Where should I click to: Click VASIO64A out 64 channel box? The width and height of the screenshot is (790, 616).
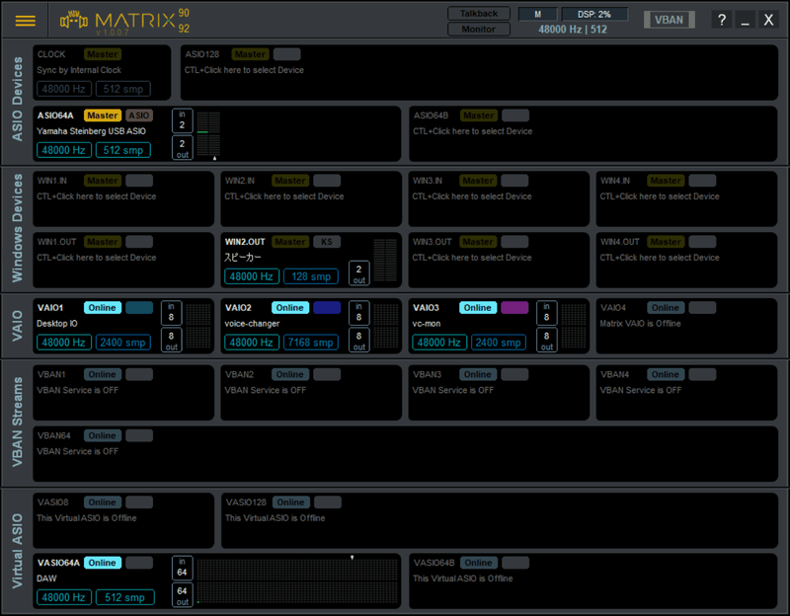(x=182, y=595)
